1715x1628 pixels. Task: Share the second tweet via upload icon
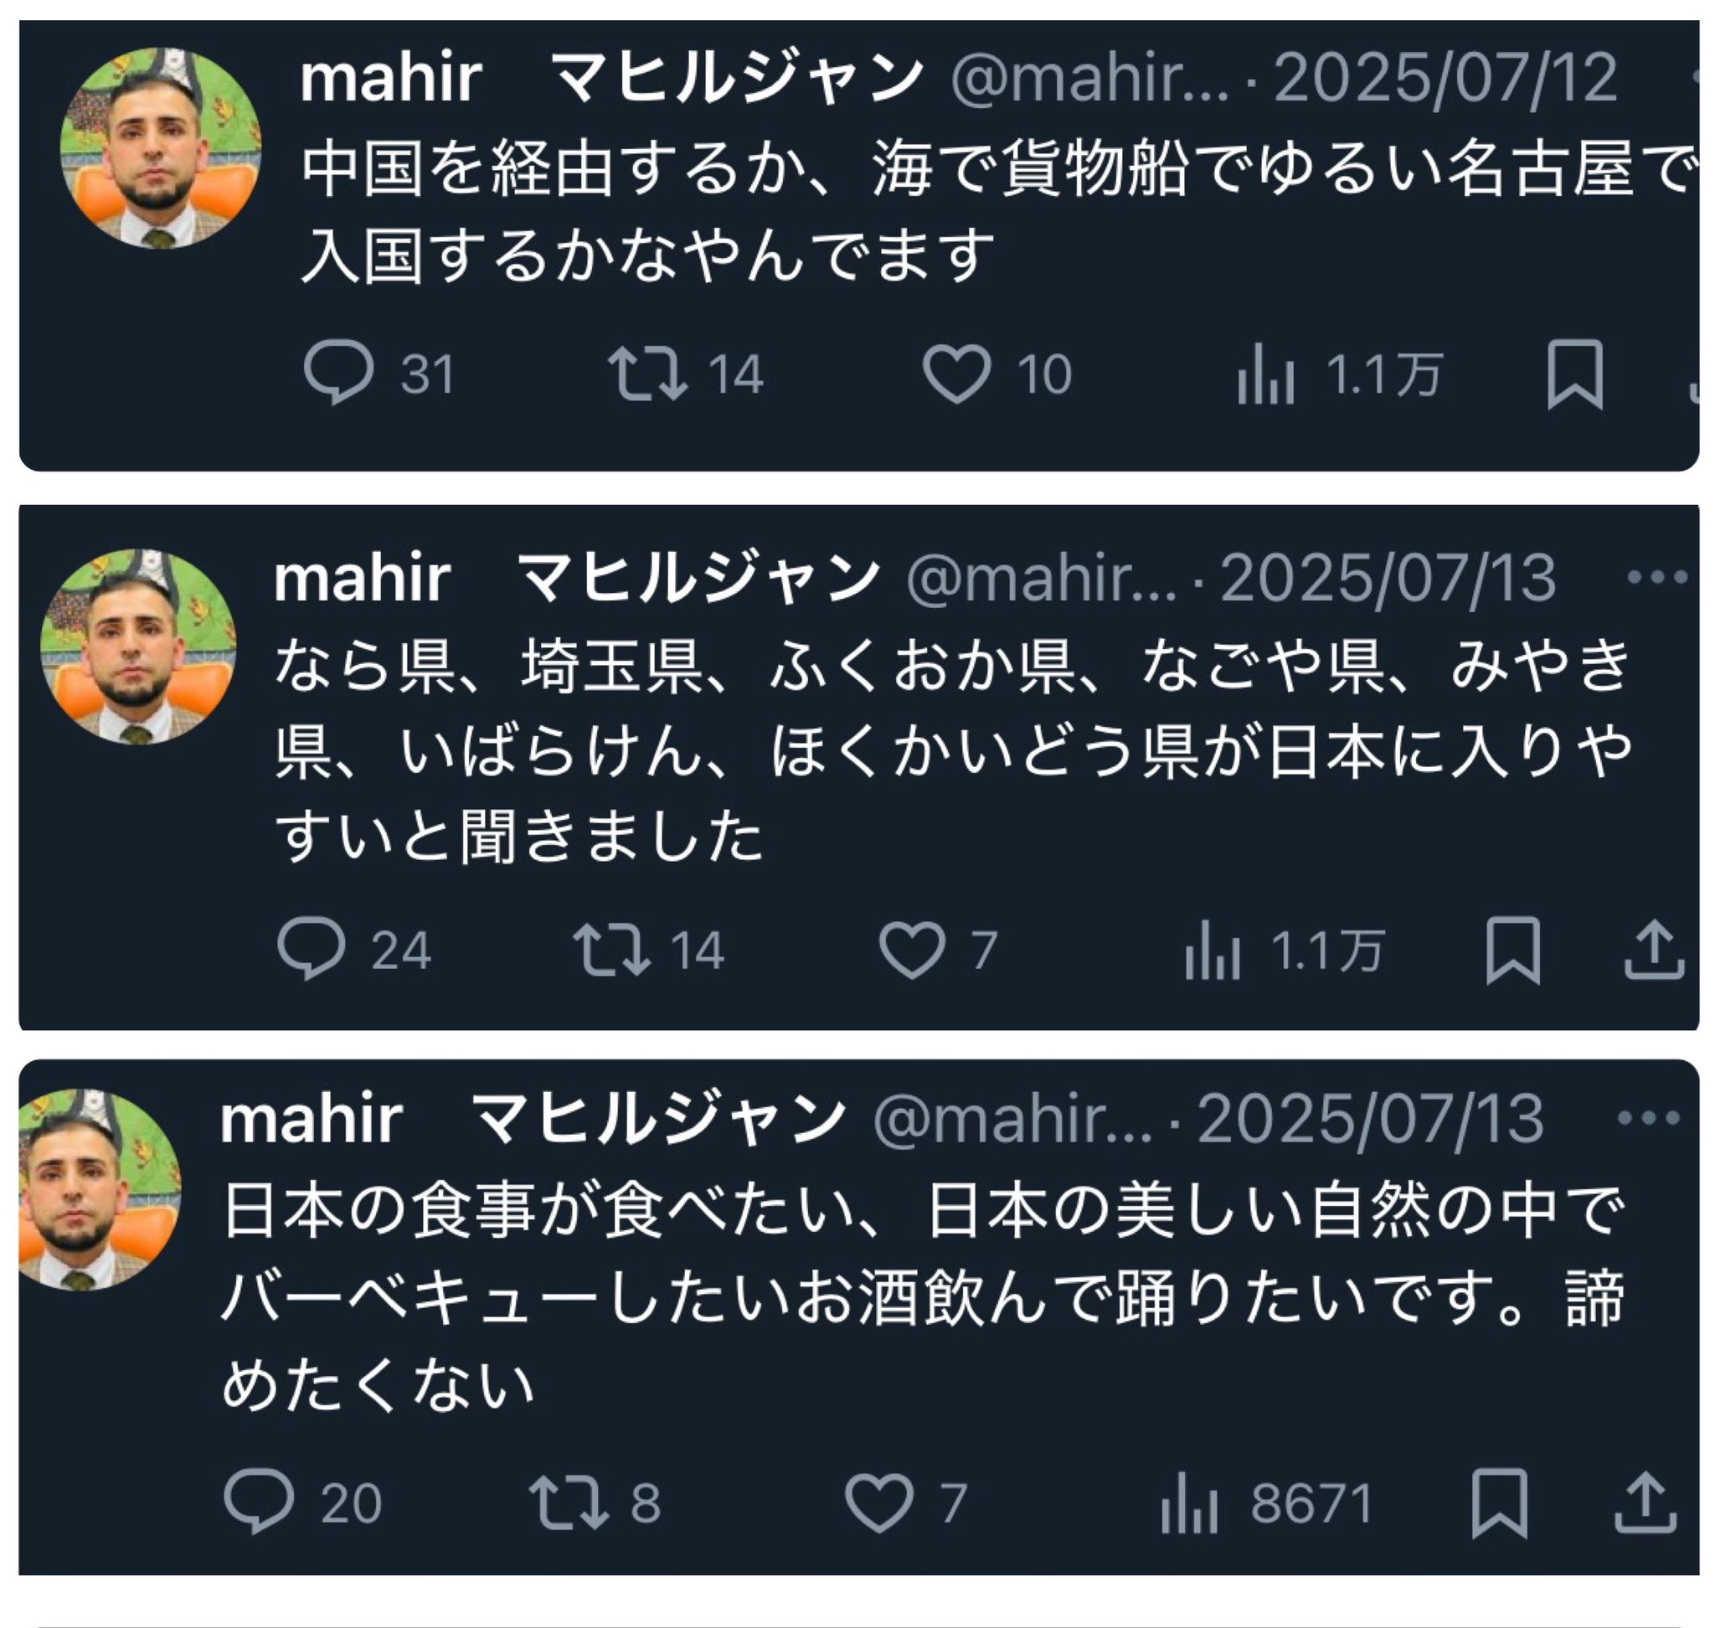[x=1654, y=950]
